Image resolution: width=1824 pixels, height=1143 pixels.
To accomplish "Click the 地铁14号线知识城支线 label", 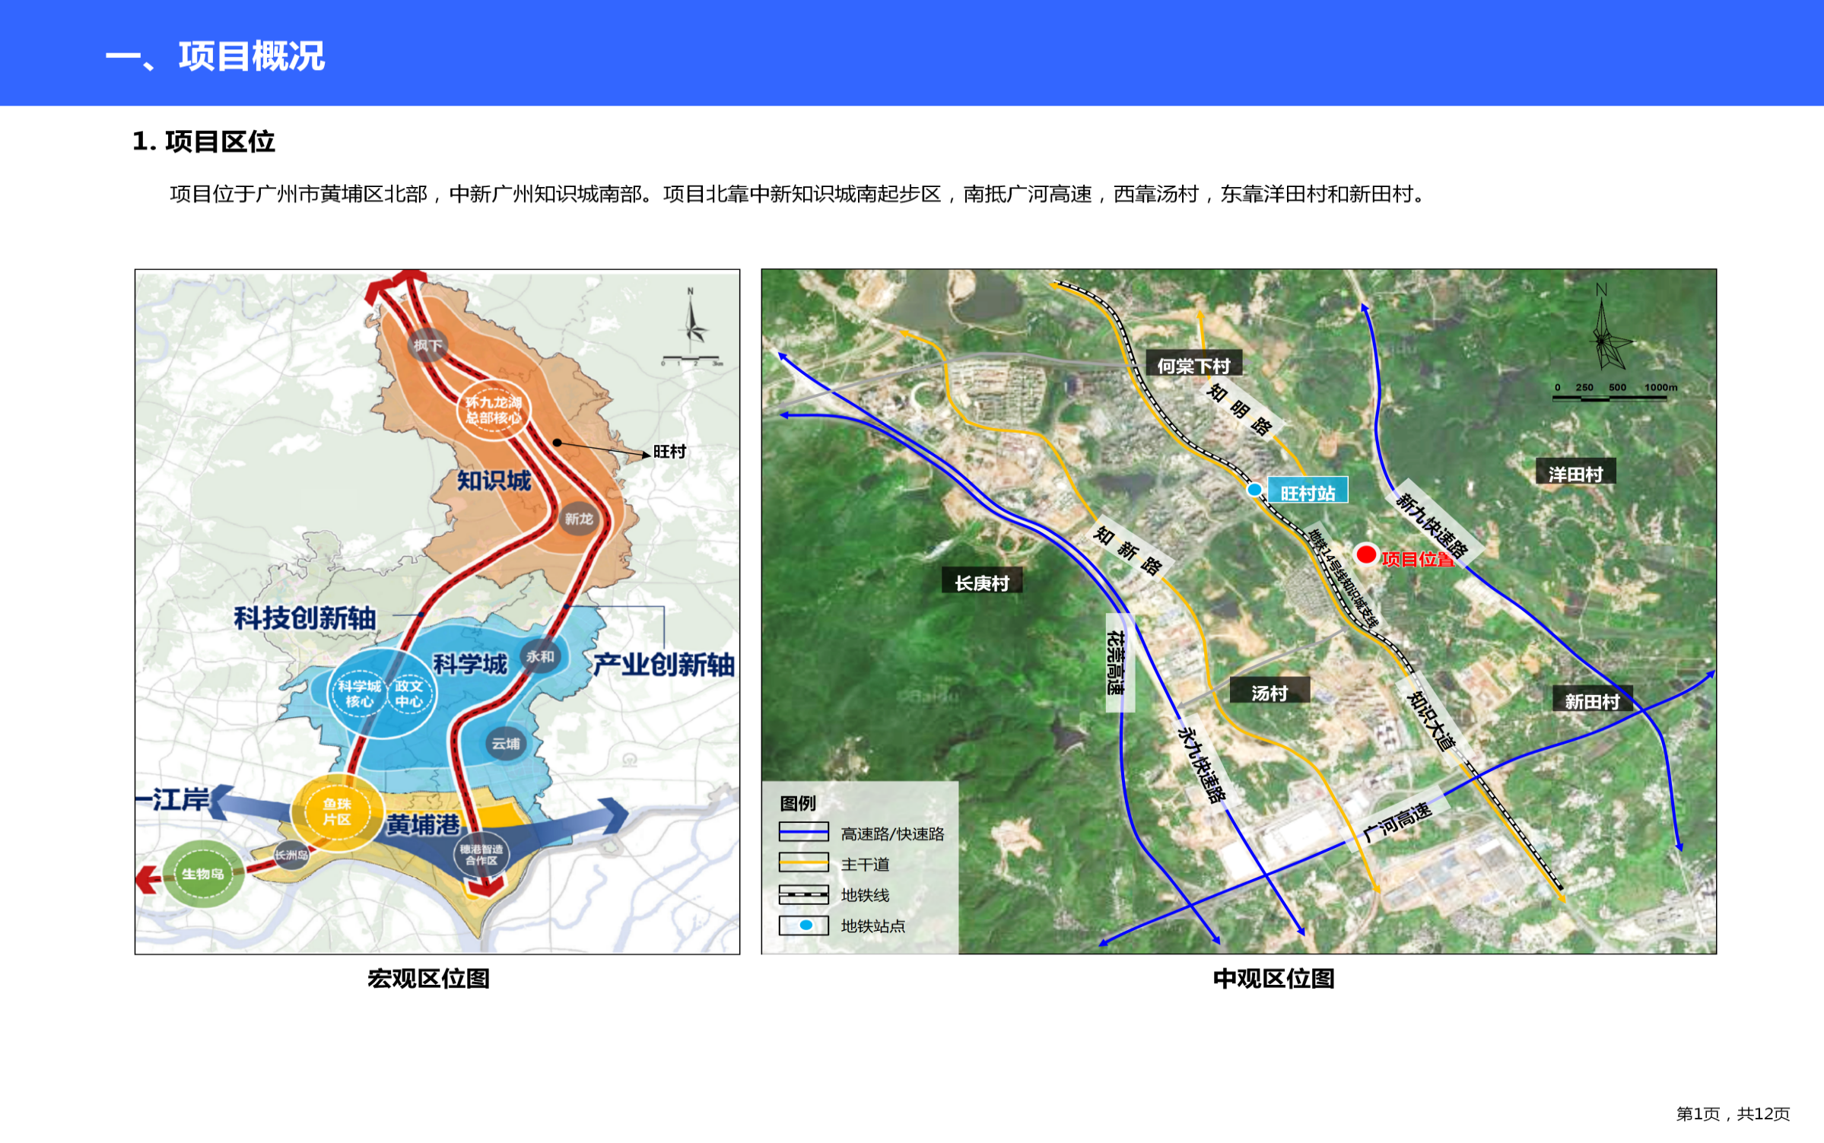I will coord(1343,577).
